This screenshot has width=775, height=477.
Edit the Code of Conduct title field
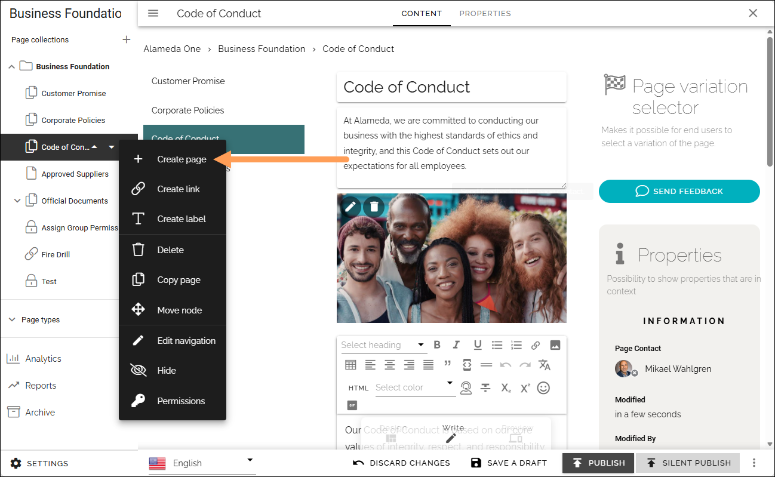pos(451,87)
